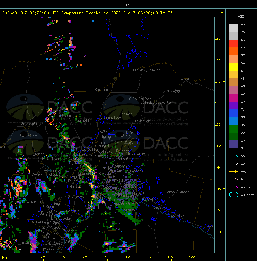The height and width of the screenshot is (261, 257).
Task: Click the 'Divisadero' map label
Action: [137, 154]
